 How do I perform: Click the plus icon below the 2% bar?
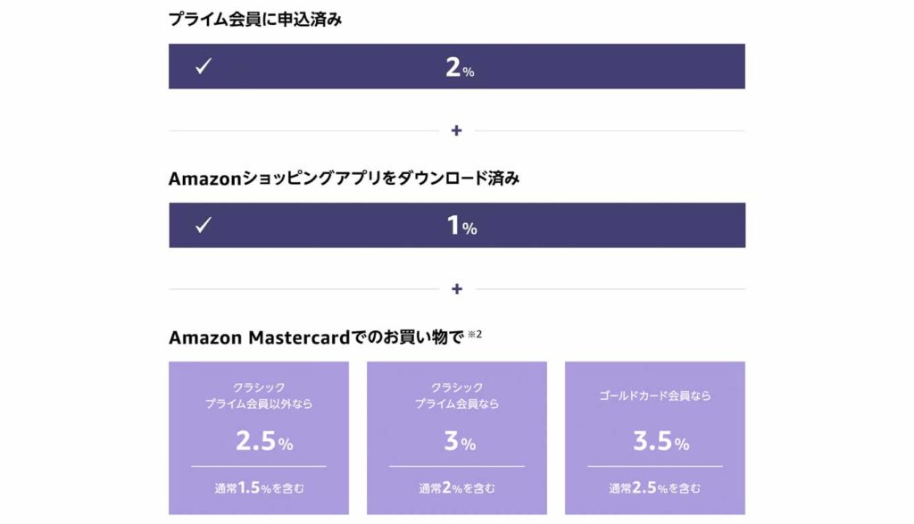456,130
